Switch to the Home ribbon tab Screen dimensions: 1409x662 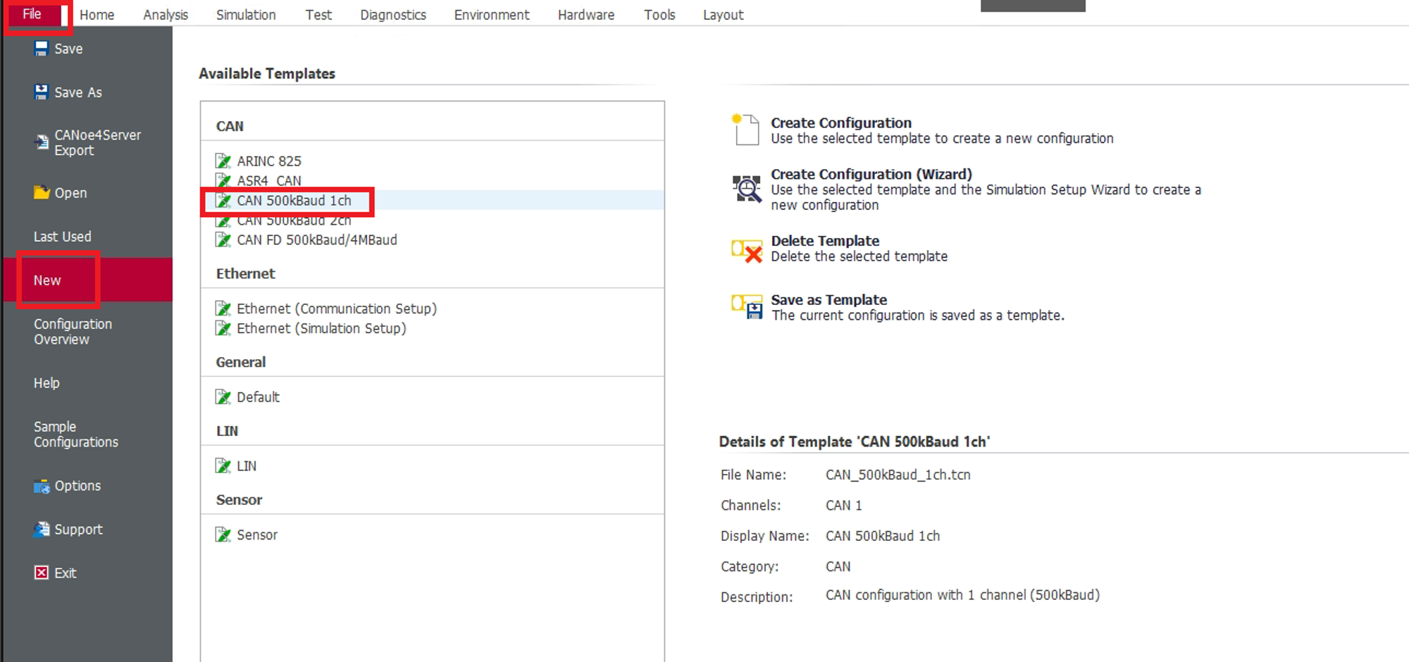click(x=97, y=15)
